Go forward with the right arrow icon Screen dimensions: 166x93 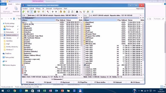(x=56, y=12)
